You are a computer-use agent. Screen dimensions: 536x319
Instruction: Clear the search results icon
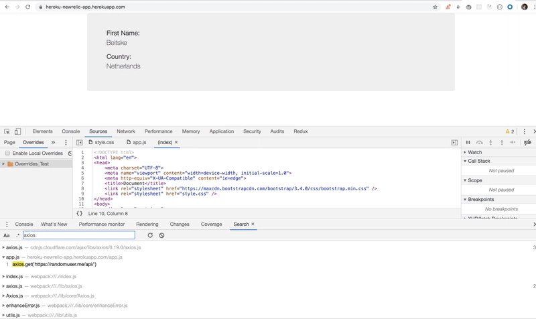[161, 235]
